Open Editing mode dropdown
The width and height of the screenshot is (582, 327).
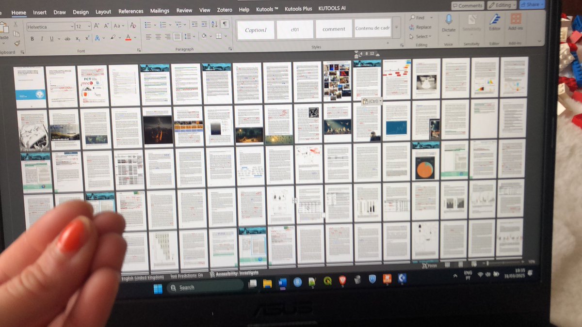(501, 5)
